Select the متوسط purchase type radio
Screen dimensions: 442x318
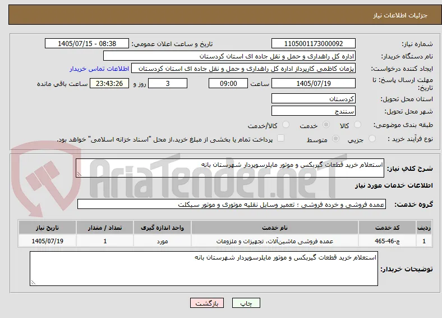point(335,138)
